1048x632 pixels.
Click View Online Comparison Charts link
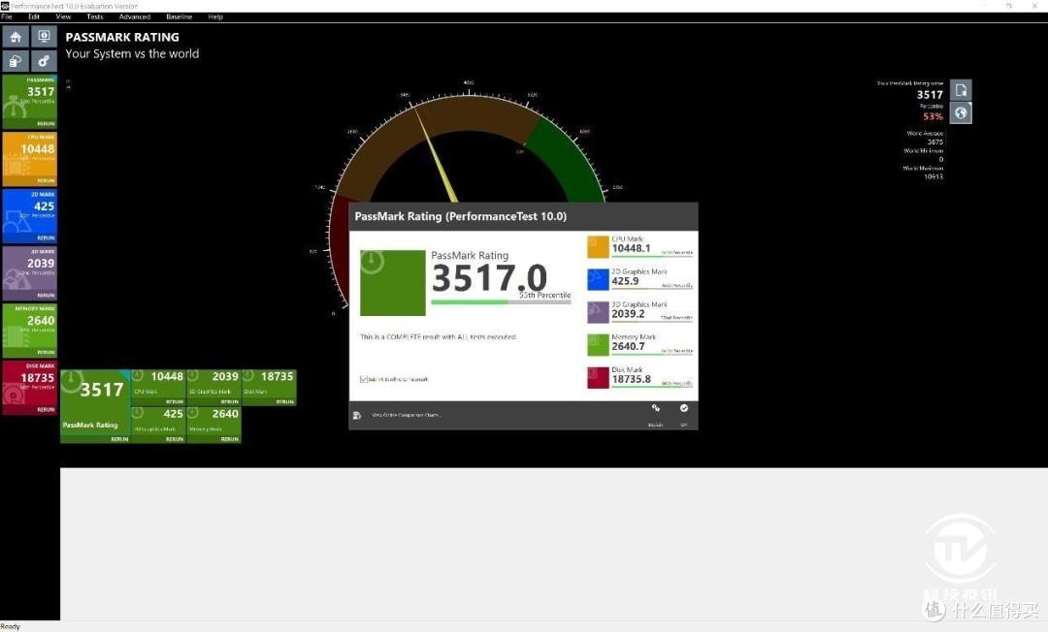coord(407,415)
